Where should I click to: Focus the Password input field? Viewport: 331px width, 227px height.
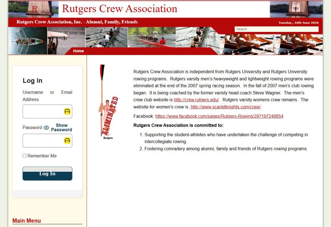(47, 141)
